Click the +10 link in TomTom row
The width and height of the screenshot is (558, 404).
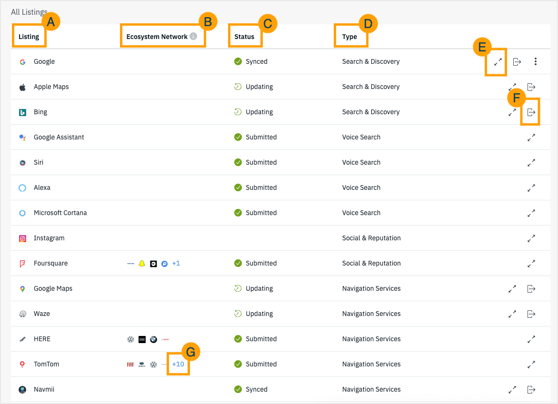[178, 365]
